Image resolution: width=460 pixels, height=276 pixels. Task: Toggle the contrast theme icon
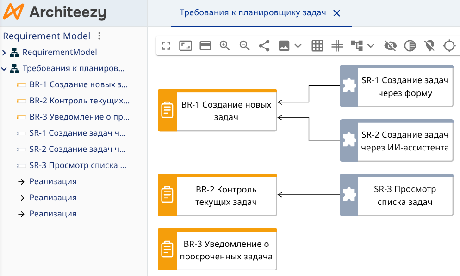coord(410,46)
